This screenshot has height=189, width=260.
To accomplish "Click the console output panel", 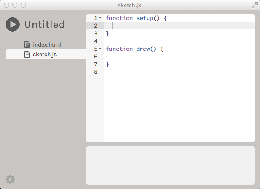I will pos(170,166).
